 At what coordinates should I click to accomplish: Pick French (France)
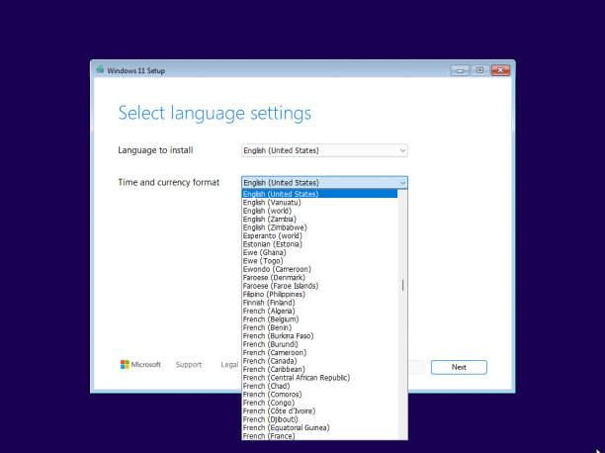(319, 436)
